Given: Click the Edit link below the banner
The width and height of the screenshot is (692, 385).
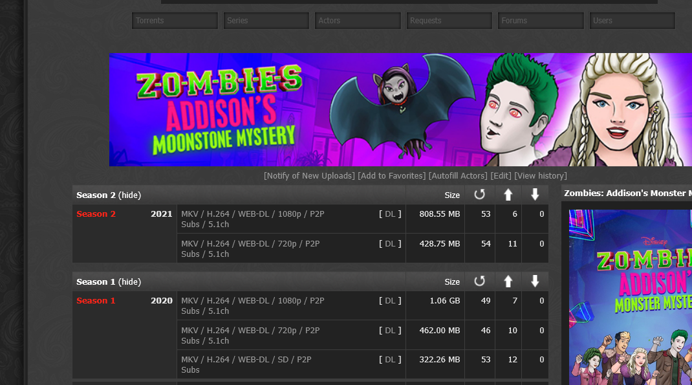Looking at the screenshot, I should [501, 176].
